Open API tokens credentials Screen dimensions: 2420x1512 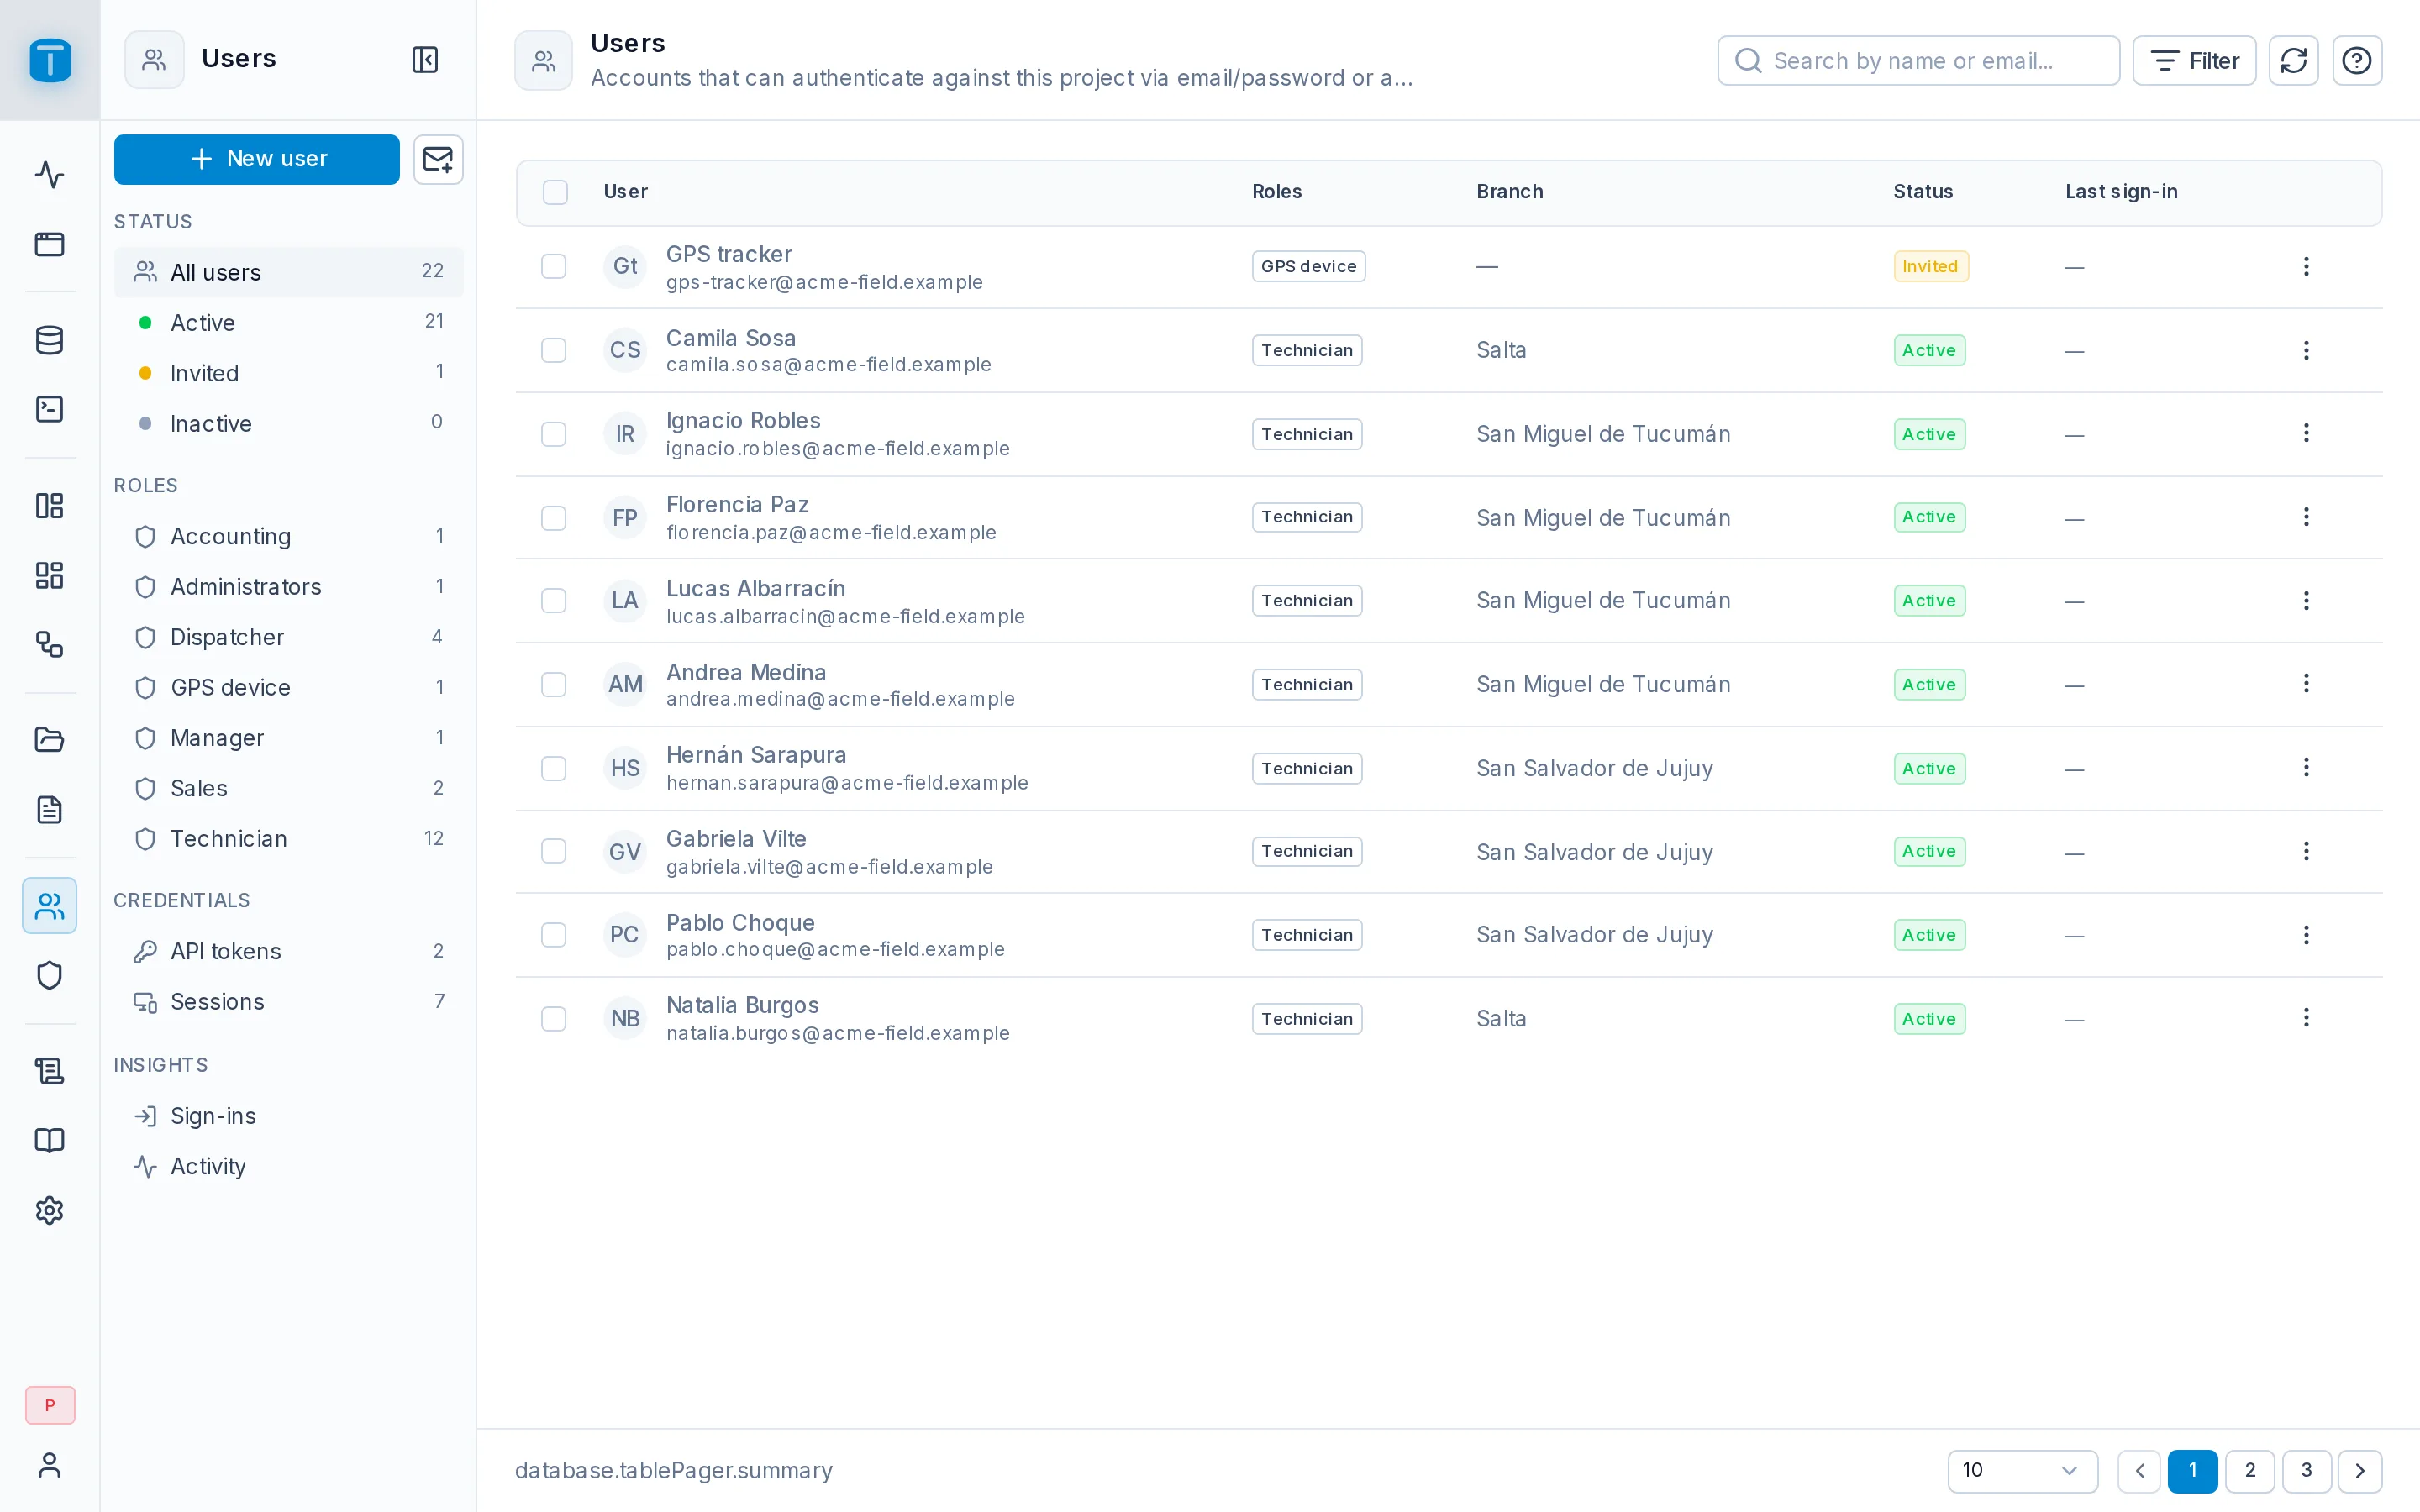289,951
